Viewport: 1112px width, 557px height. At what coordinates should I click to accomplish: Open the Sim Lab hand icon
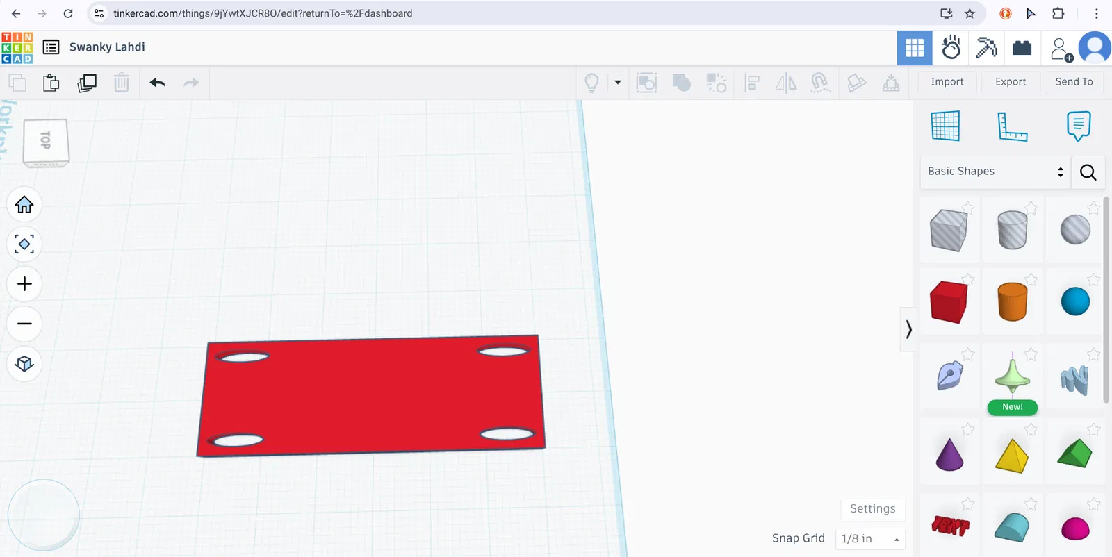(951, 48)
